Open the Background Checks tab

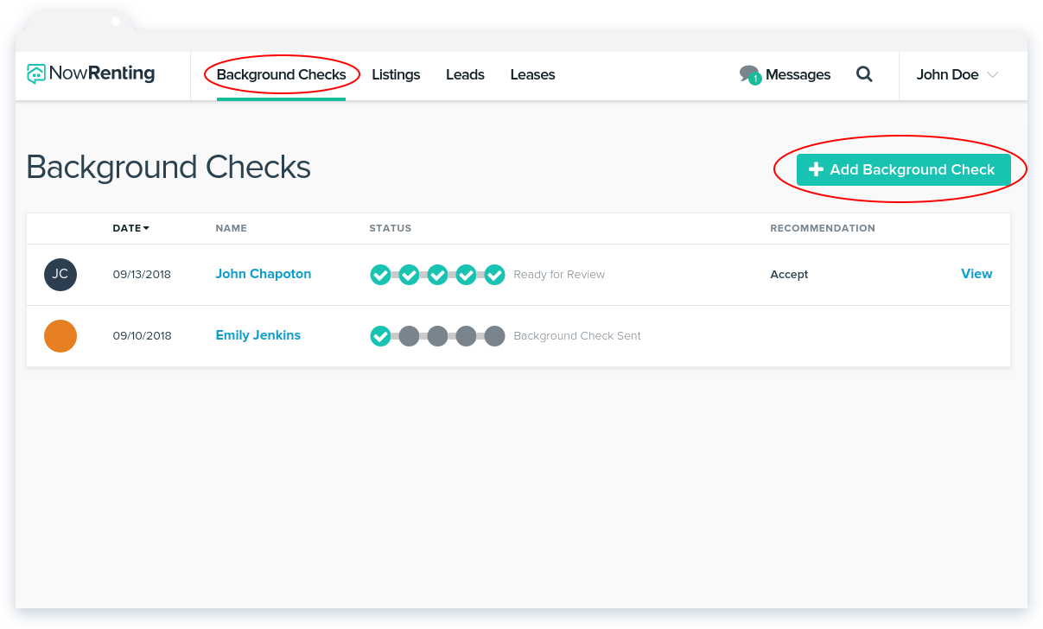pyautogui.click(x=281, y=74)
